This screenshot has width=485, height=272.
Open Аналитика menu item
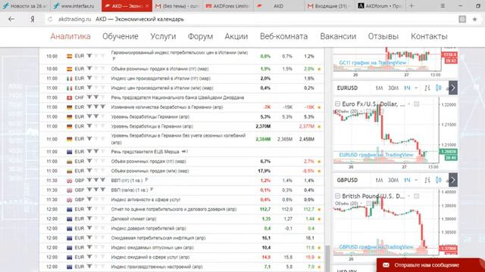[70, 36]
